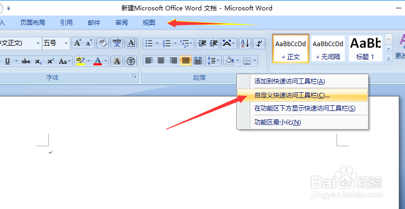Apply the 正文 style

(291, 49)
